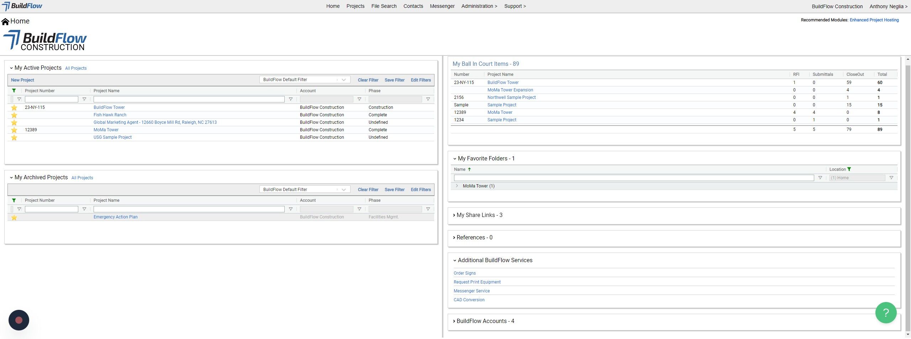911x339 pixels.
Task: Click the Project Number filter input in Active Projects
Action: click(x=52, y=99)
